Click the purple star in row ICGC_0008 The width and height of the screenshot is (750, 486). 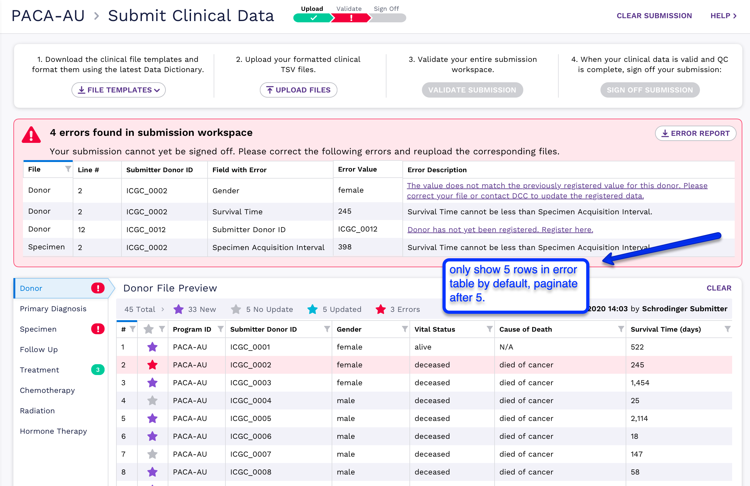pyautogui.click(x=152, y=472)
